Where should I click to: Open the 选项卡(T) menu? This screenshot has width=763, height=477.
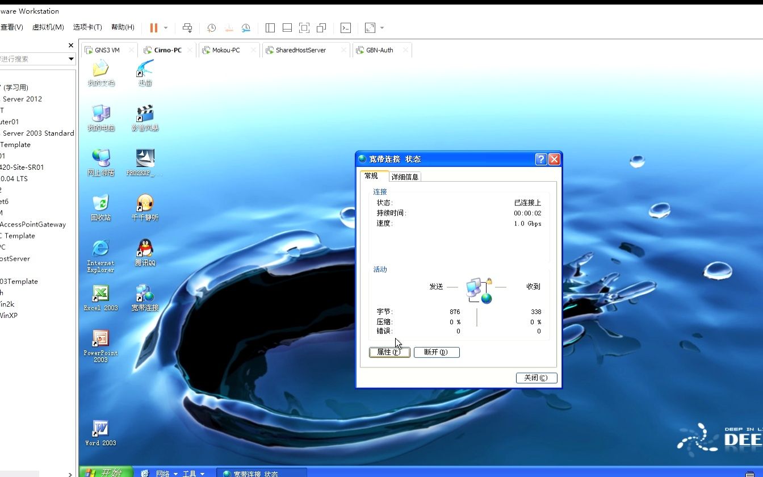tap(87, 27)
